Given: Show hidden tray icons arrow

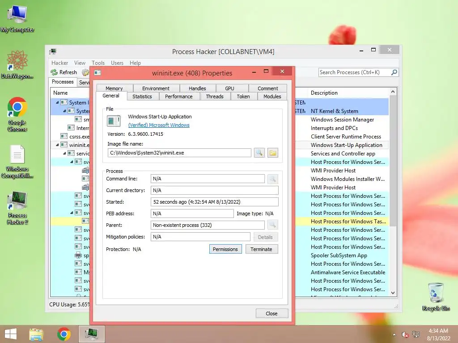Looking at the screenshot, I should click(394, 335).
